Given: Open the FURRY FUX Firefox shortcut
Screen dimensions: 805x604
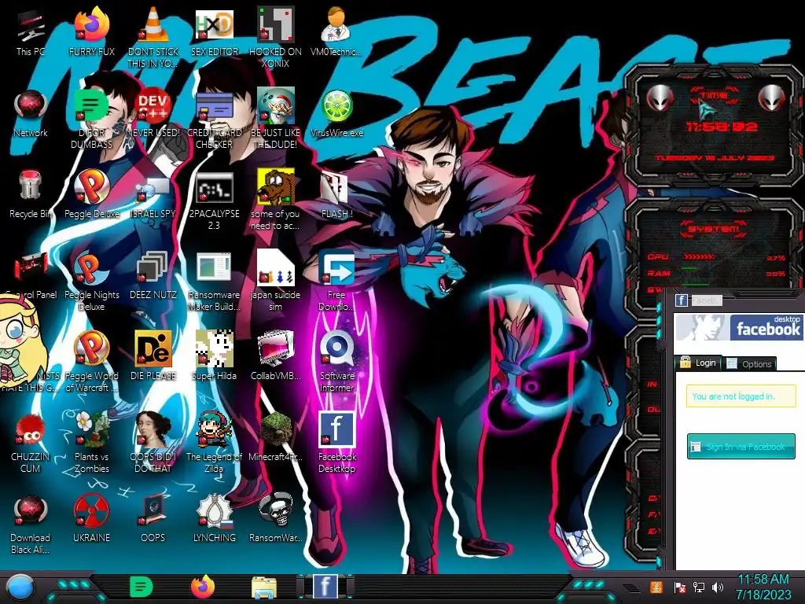Looking at the screenshot, I should [x=91, y=31].
